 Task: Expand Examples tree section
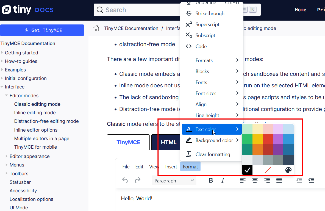pos(2,70)
